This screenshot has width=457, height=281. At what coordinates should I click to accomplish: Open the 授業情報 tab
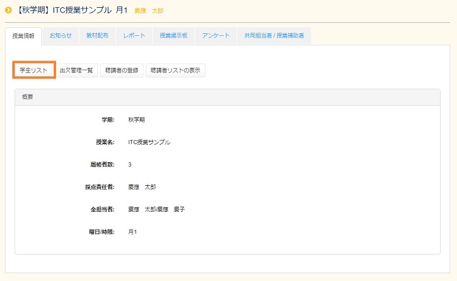coord(24,36)
